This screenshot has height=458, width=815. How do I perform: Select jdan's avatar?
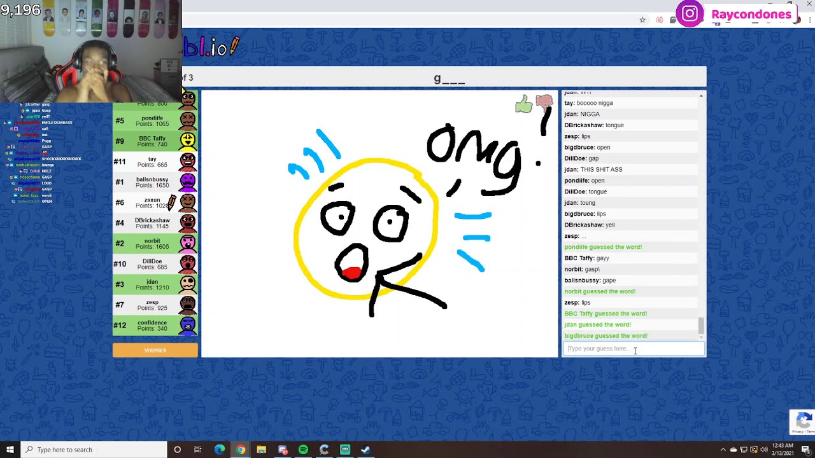pyautogui.click(x=188, y=283)
